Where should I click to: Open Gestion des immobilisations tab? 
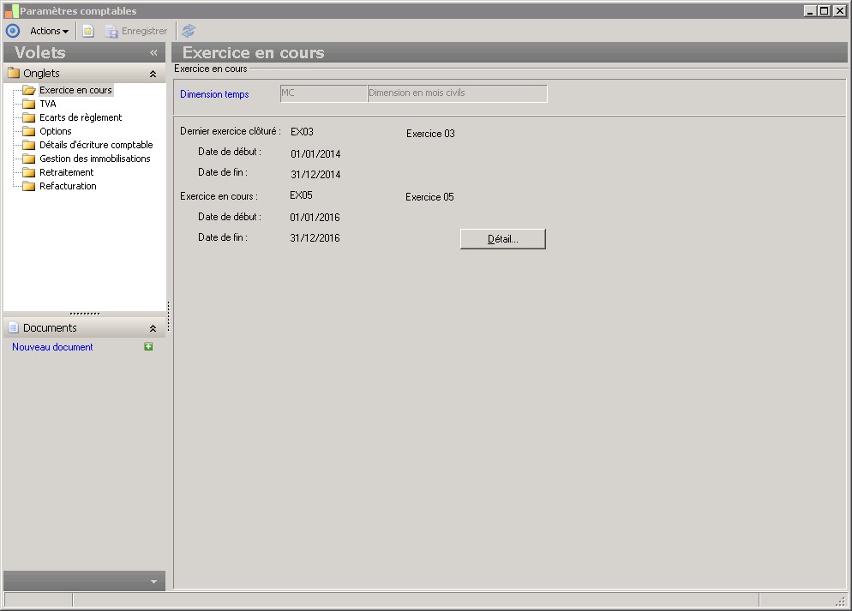(x=94, y=159)
